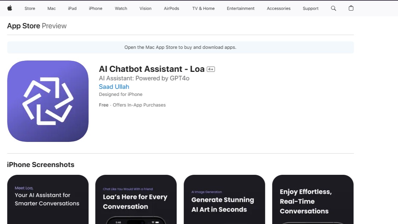The width and height of the screenshot is (398, 224).
Task: View Generate Stunning AI Art screenshot
Action: pyautogui.click(x=224, y=199)
